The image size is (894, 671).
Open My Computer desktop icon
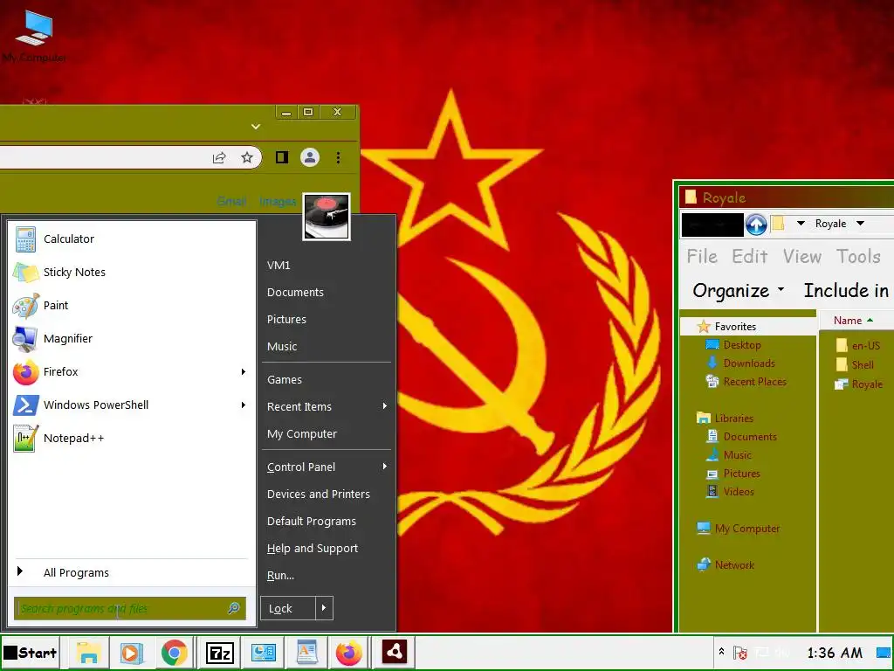click(x=34, y=35)
